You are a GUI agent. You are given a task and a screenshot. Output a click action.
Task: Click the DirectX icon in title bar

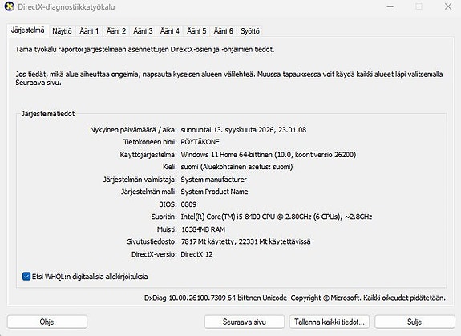pos(9,6)
